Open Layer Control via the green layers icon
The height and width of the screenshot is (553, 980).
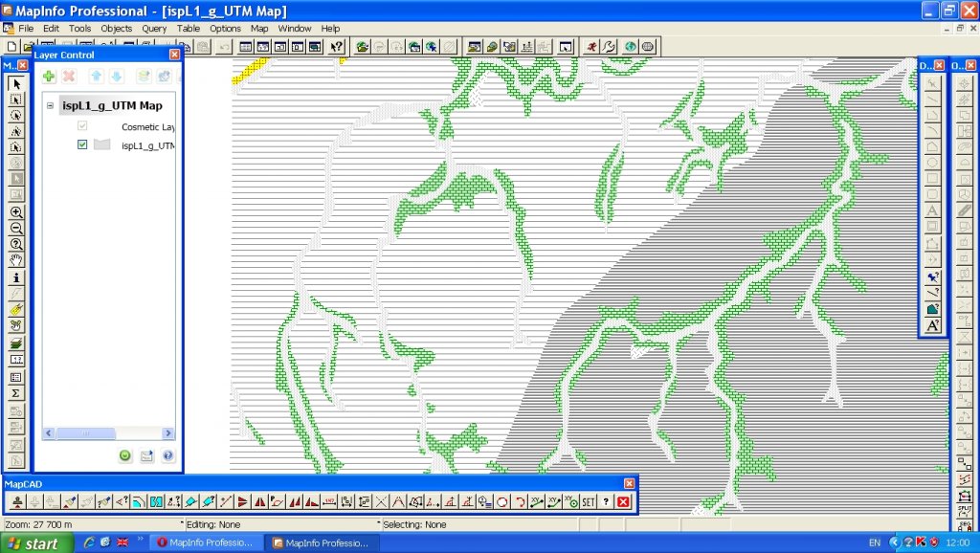16,343
